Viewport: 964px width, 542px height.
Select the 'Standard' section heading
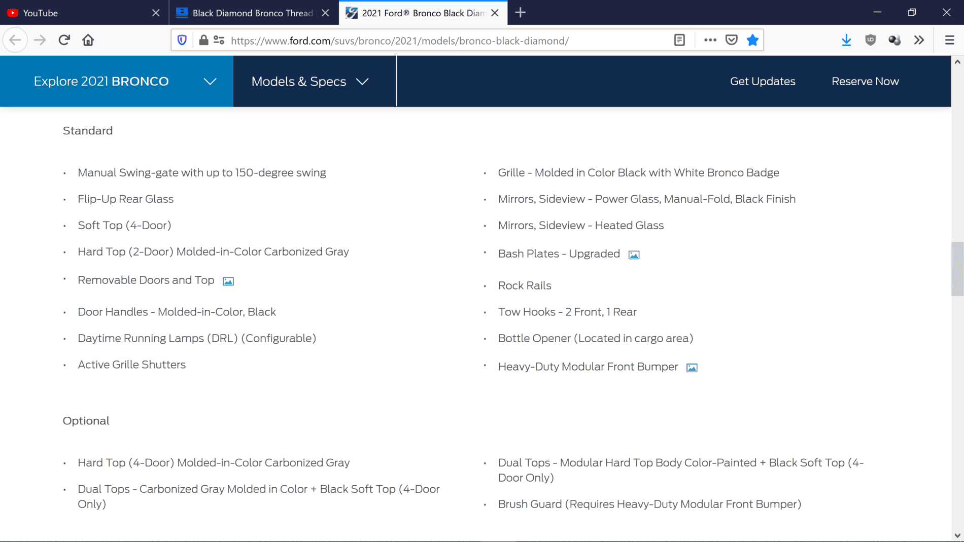coord(88,131)
